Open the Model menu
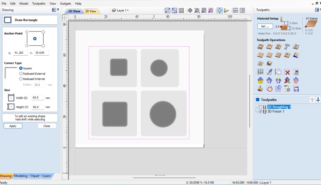 (24, 4)
